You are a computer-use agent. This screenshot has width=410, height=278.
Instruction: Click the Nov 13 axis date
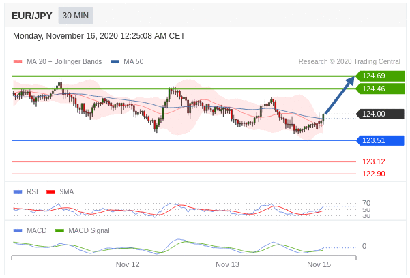tap(227, 264)
